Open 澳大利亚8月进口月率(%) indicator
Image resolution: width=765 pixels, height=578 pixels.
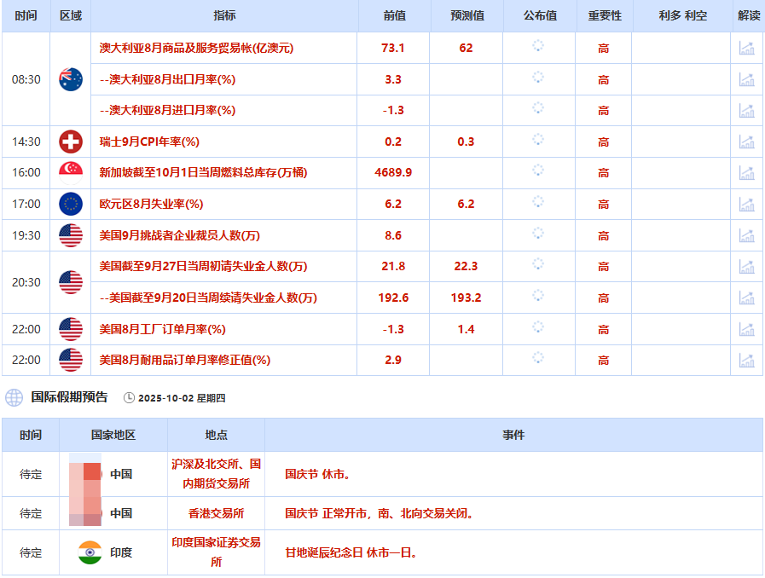[167, 110]
